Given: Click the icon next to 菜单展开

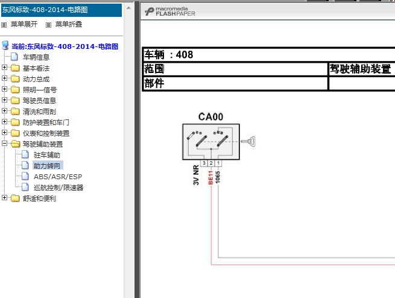Looking at the screenshot, I should 4,25.
